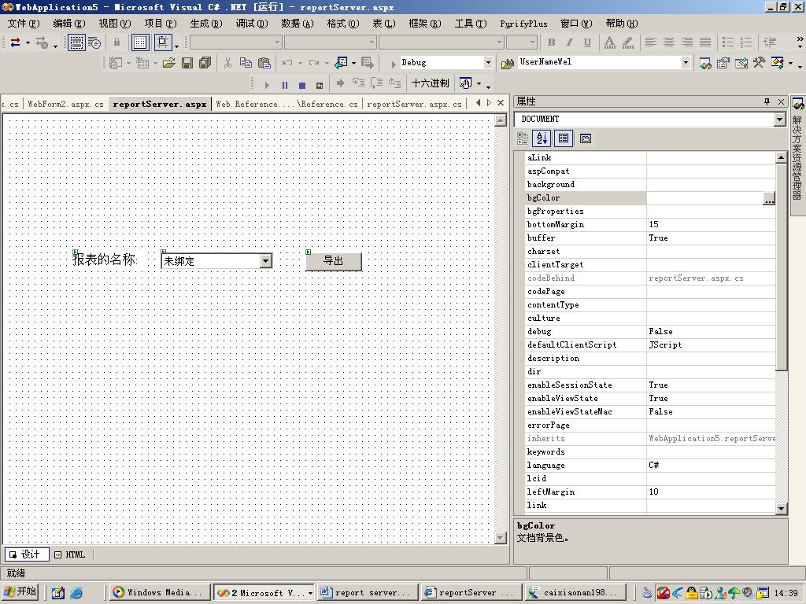Click the Navigate Backward icon

click(341, 63)
